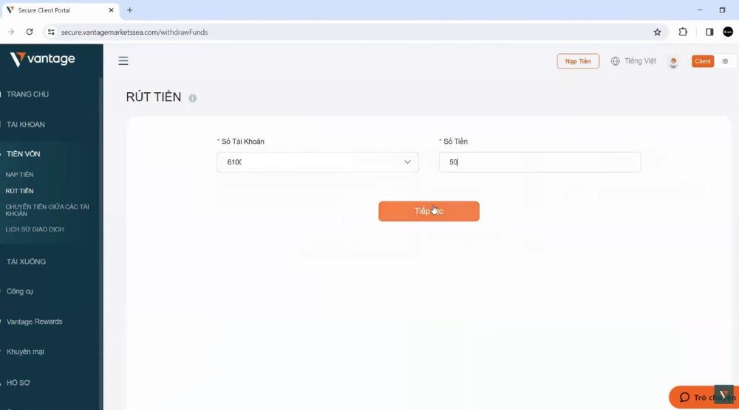The width and height of the screenshot is (739, 410).
Task: Open the browser side panel icon
Action: (x=709, y=32)
